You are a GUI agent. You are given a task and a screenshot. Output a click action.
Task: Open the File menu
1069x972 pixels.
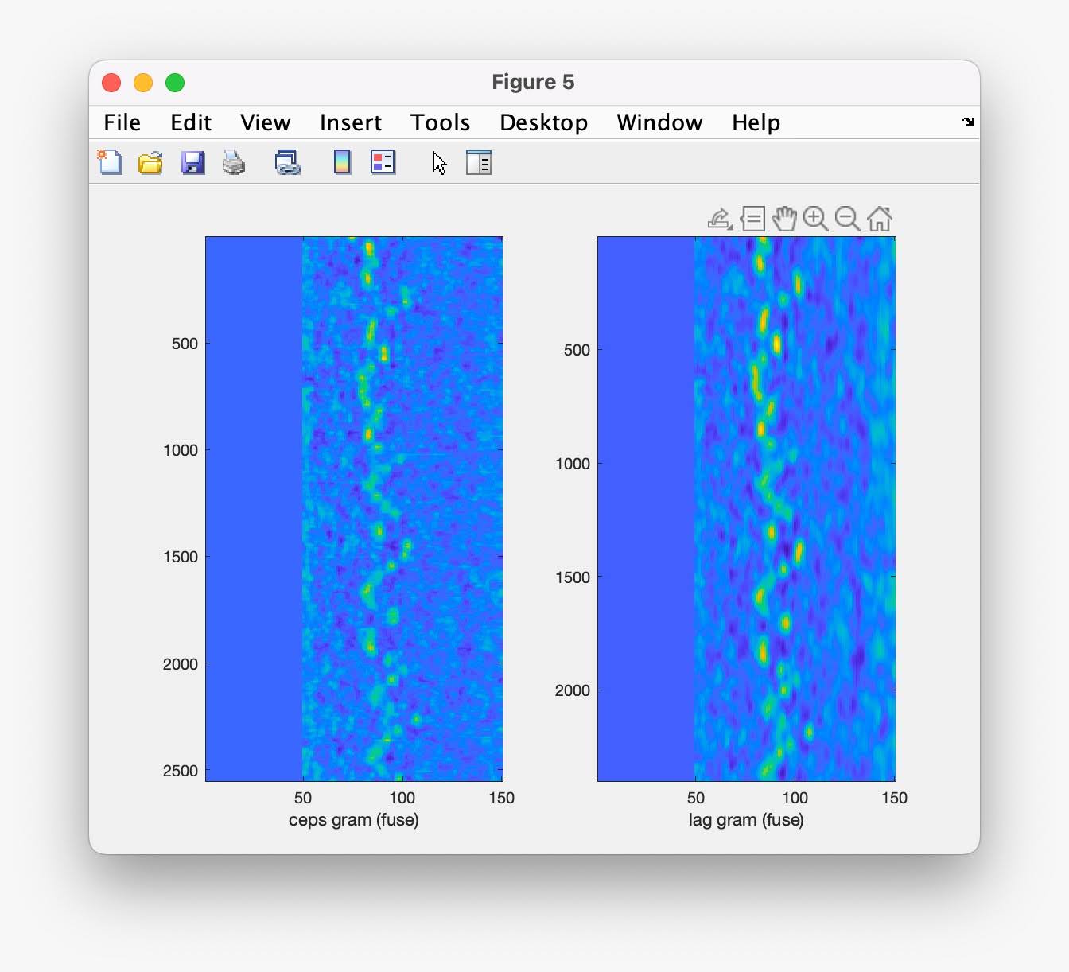tap(122, 122)
